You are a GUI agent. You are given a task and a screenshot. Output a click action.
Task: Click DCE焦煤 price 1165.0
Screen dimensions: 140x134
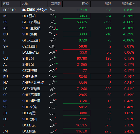pos(77,131)
